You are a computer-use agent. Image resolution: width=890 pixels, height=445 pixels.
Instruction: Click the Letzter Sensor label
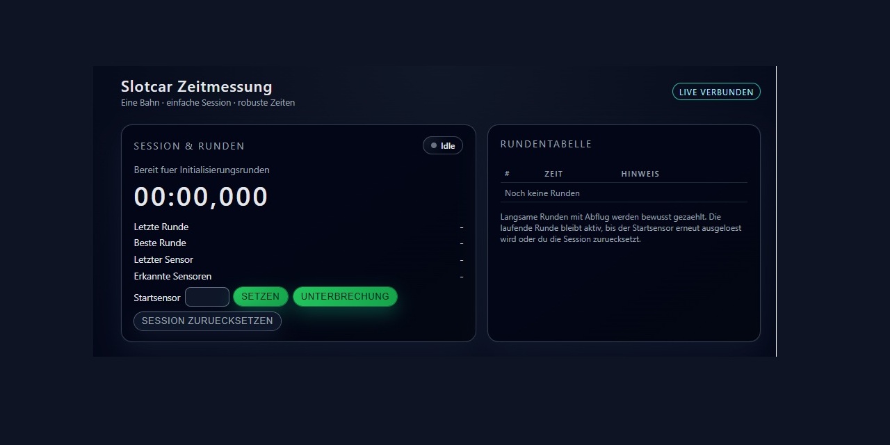pyautogui.click(x=163, y=259)
